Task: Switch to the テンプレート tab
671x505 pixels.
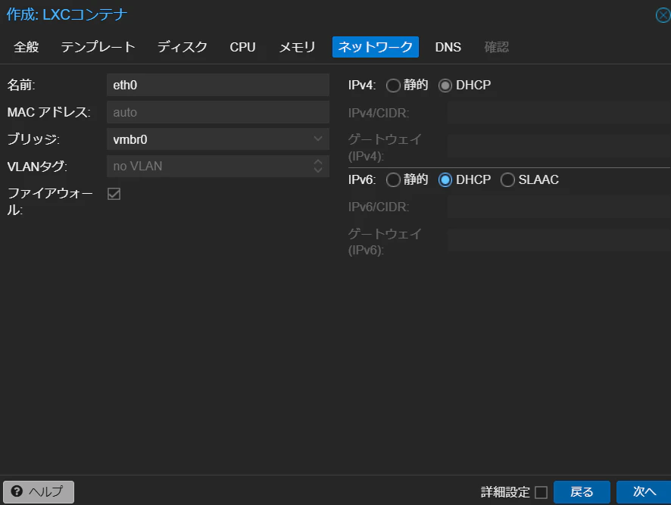Action: [x=98, y=47]
